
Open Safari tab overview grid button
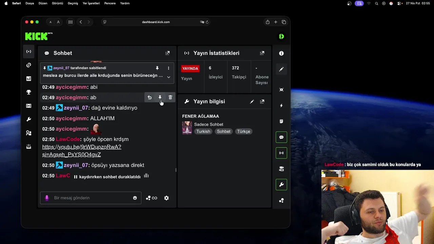71,22
